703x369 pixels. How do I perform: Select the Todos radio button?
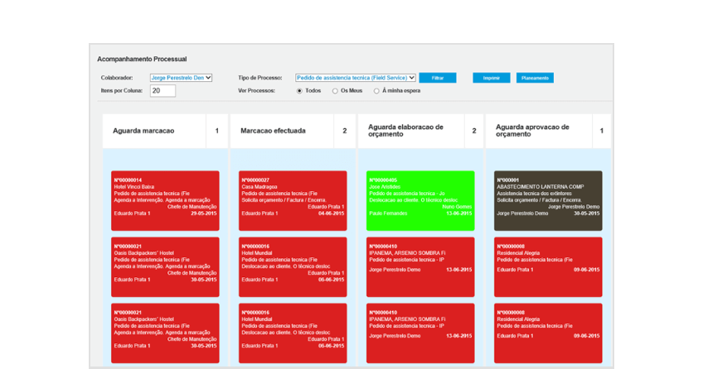point(299,91)
